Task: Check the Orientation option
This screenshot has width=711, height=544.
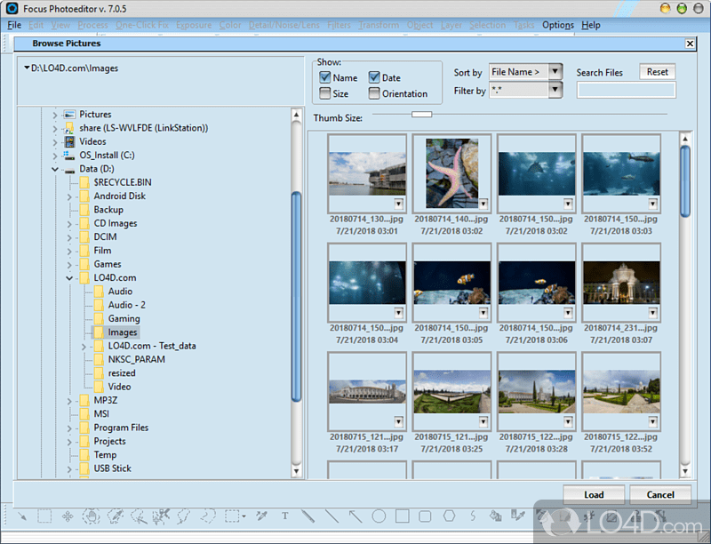Action: [375, 93]
